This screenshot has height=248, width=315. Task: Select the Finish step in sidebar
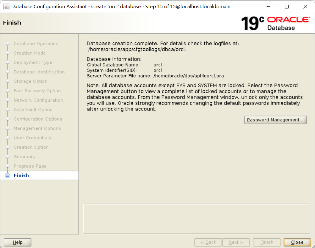coord(39,175)
